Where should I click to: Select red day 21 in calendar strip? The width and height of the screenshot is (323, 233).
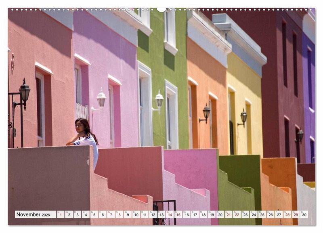pyautogui.click(x=229, y=214)
